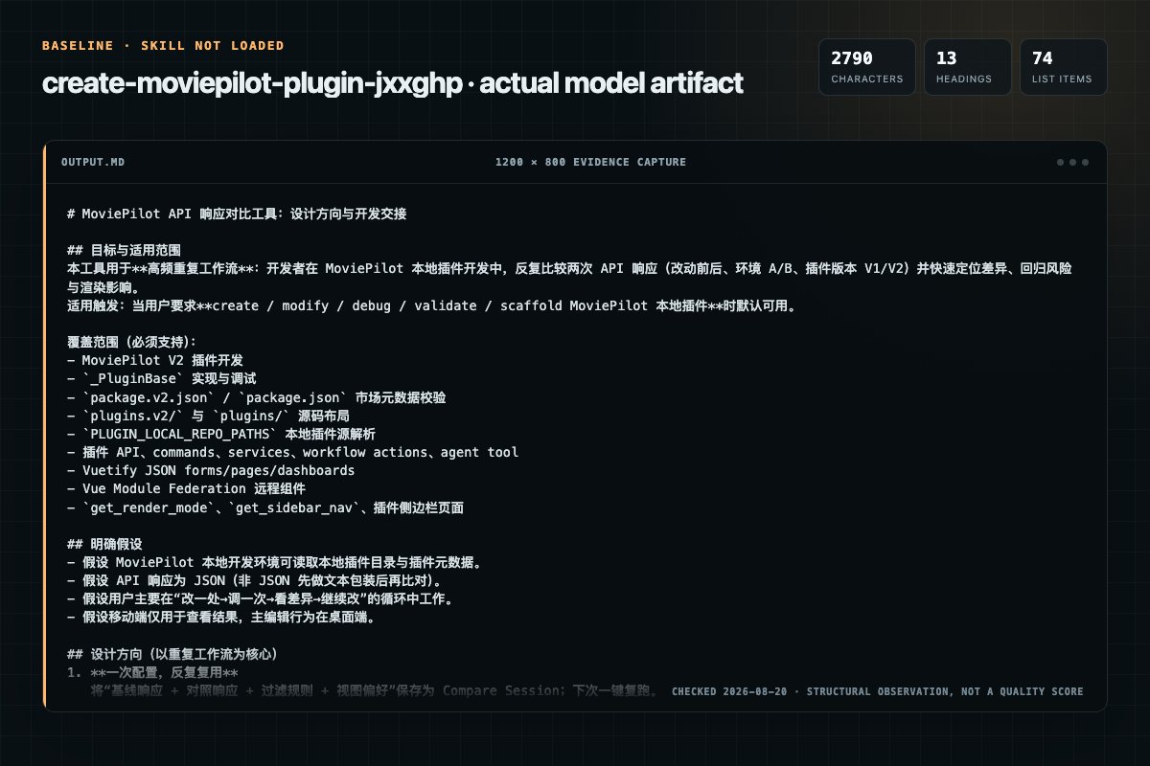Click the 'get_render_mode, get_sidebar_nav' list item
Screen dimensions: 1150x766
(x=265, y=507)
